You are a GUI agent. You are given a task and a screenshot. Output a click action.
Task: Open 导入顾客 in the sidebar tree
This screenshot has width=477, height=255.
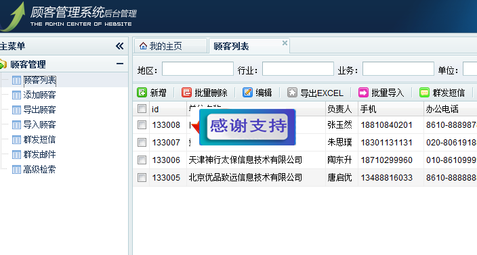click(39, 124)
